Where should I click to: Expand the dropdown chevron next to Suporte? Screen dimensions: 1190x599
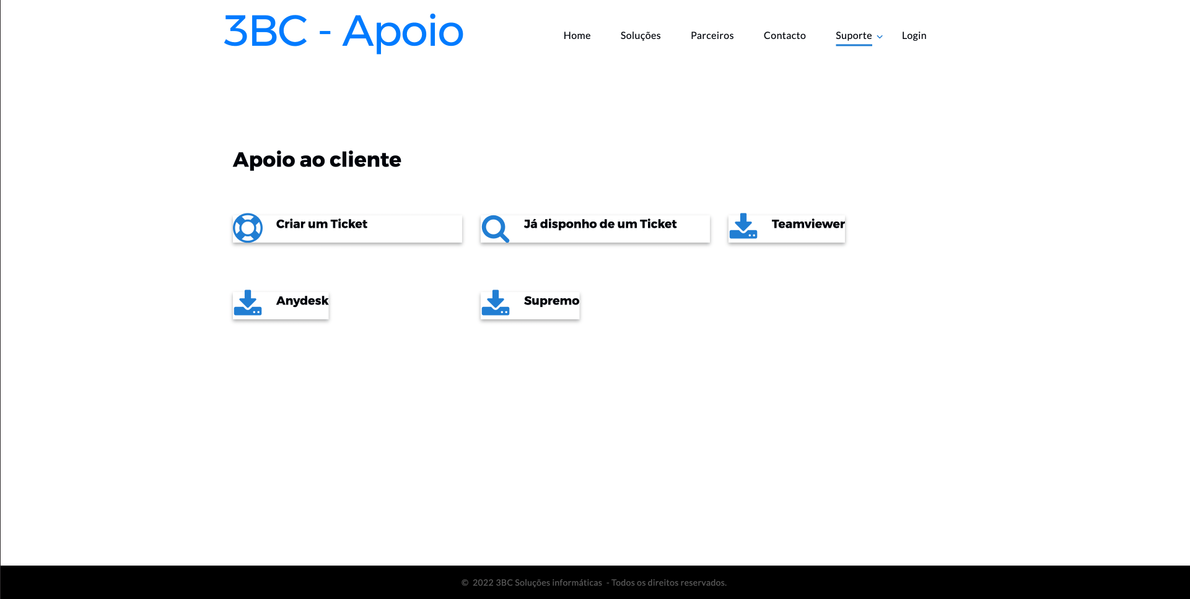tap(880, 37)
